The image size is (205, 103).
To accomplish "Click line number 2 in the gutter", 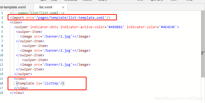I will 2,18.
